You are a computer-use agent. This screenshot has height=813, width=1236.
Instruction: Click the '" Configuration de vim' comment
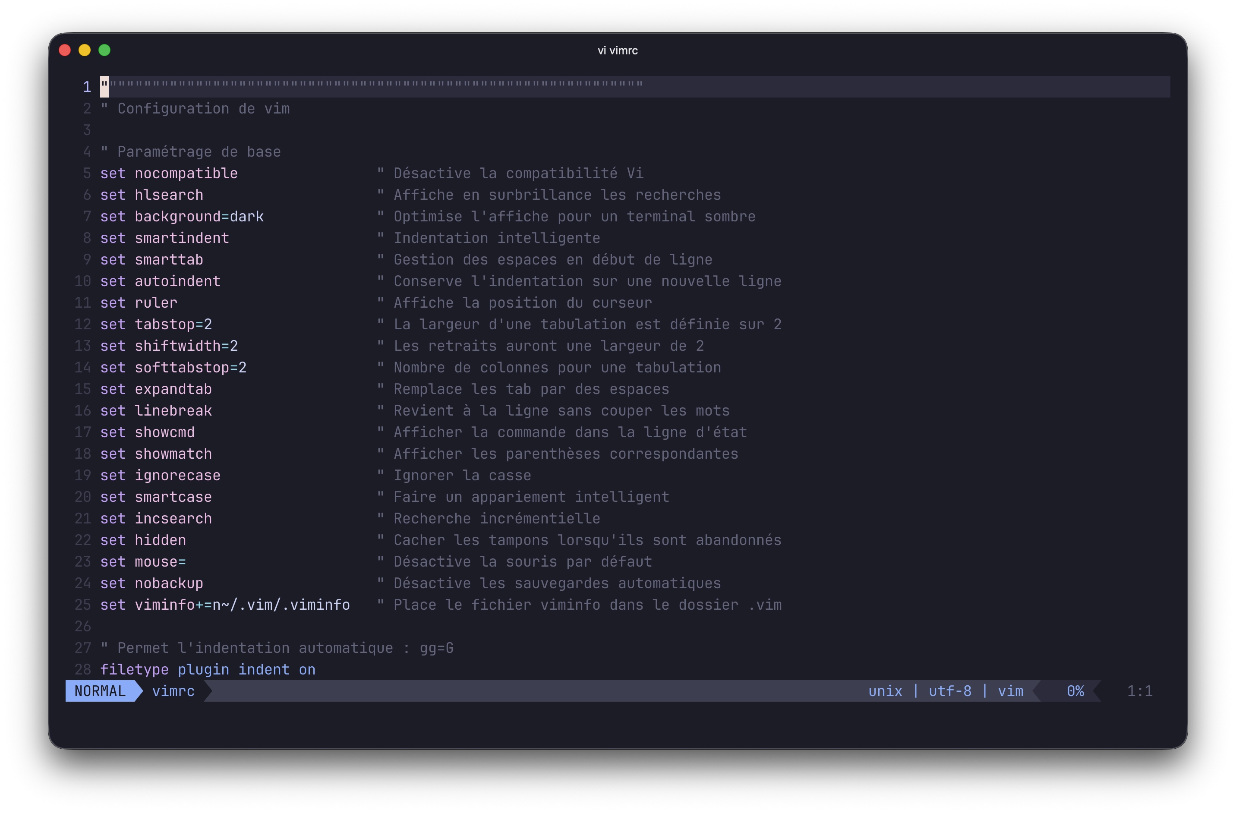click(x=195, y=108)
